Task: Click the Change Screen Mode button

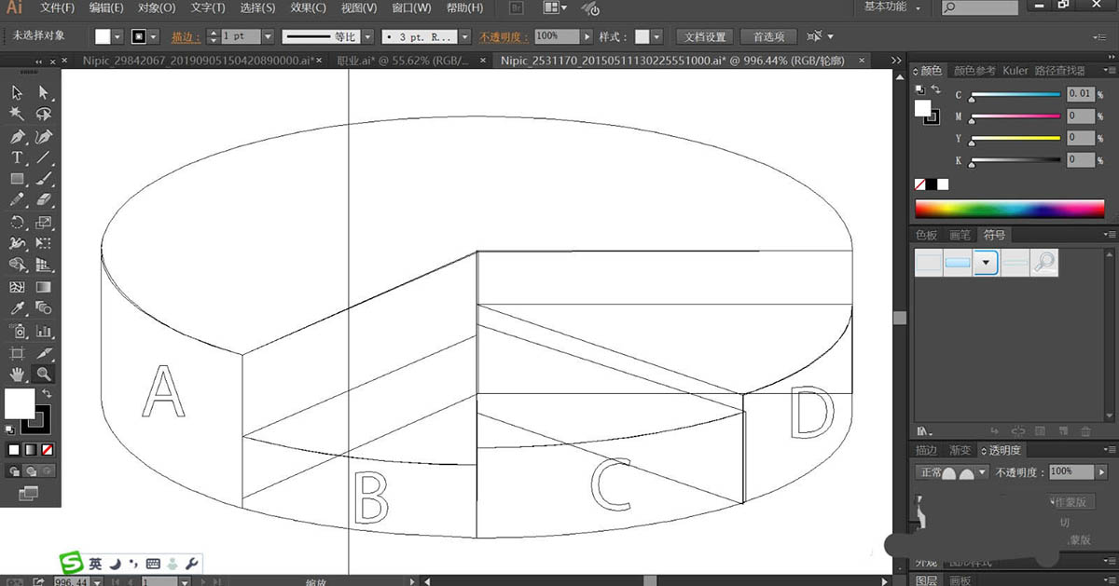Action: click(x=29, y=493)
